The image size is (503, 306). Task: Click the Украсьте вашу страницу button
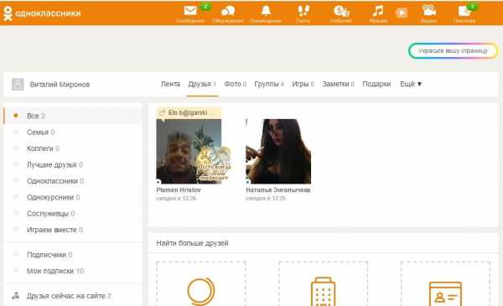click(453, 50)
